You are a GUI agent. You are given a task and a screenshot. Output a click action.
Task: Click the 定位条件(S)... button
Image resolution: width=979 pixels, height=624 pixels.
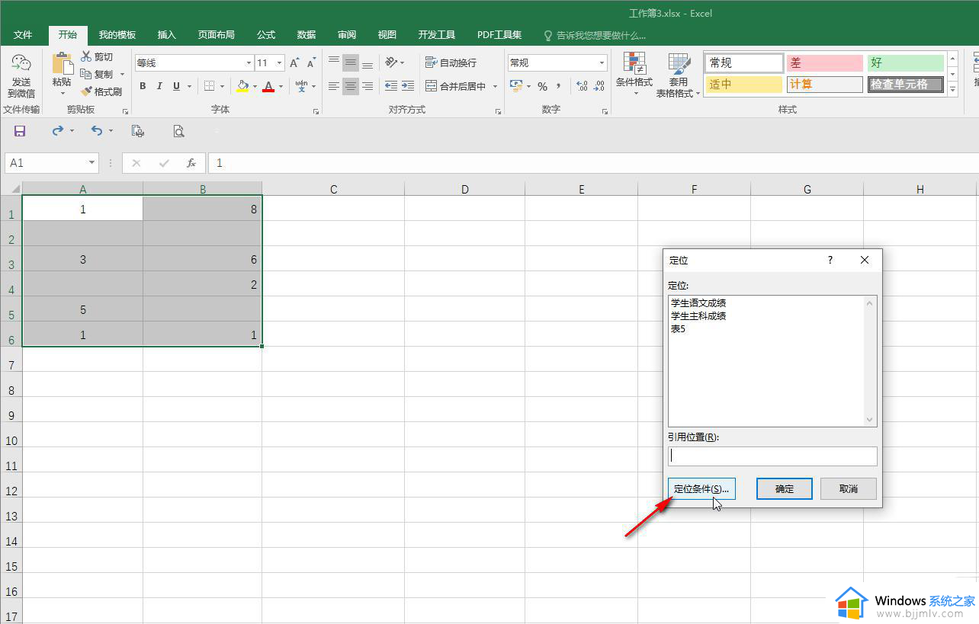(701, 489)
